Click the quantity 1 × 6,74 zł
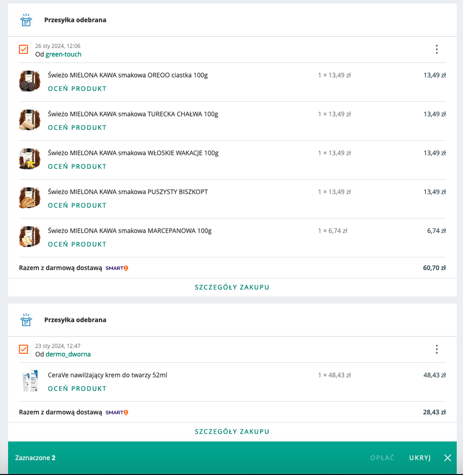 point(332,231)
